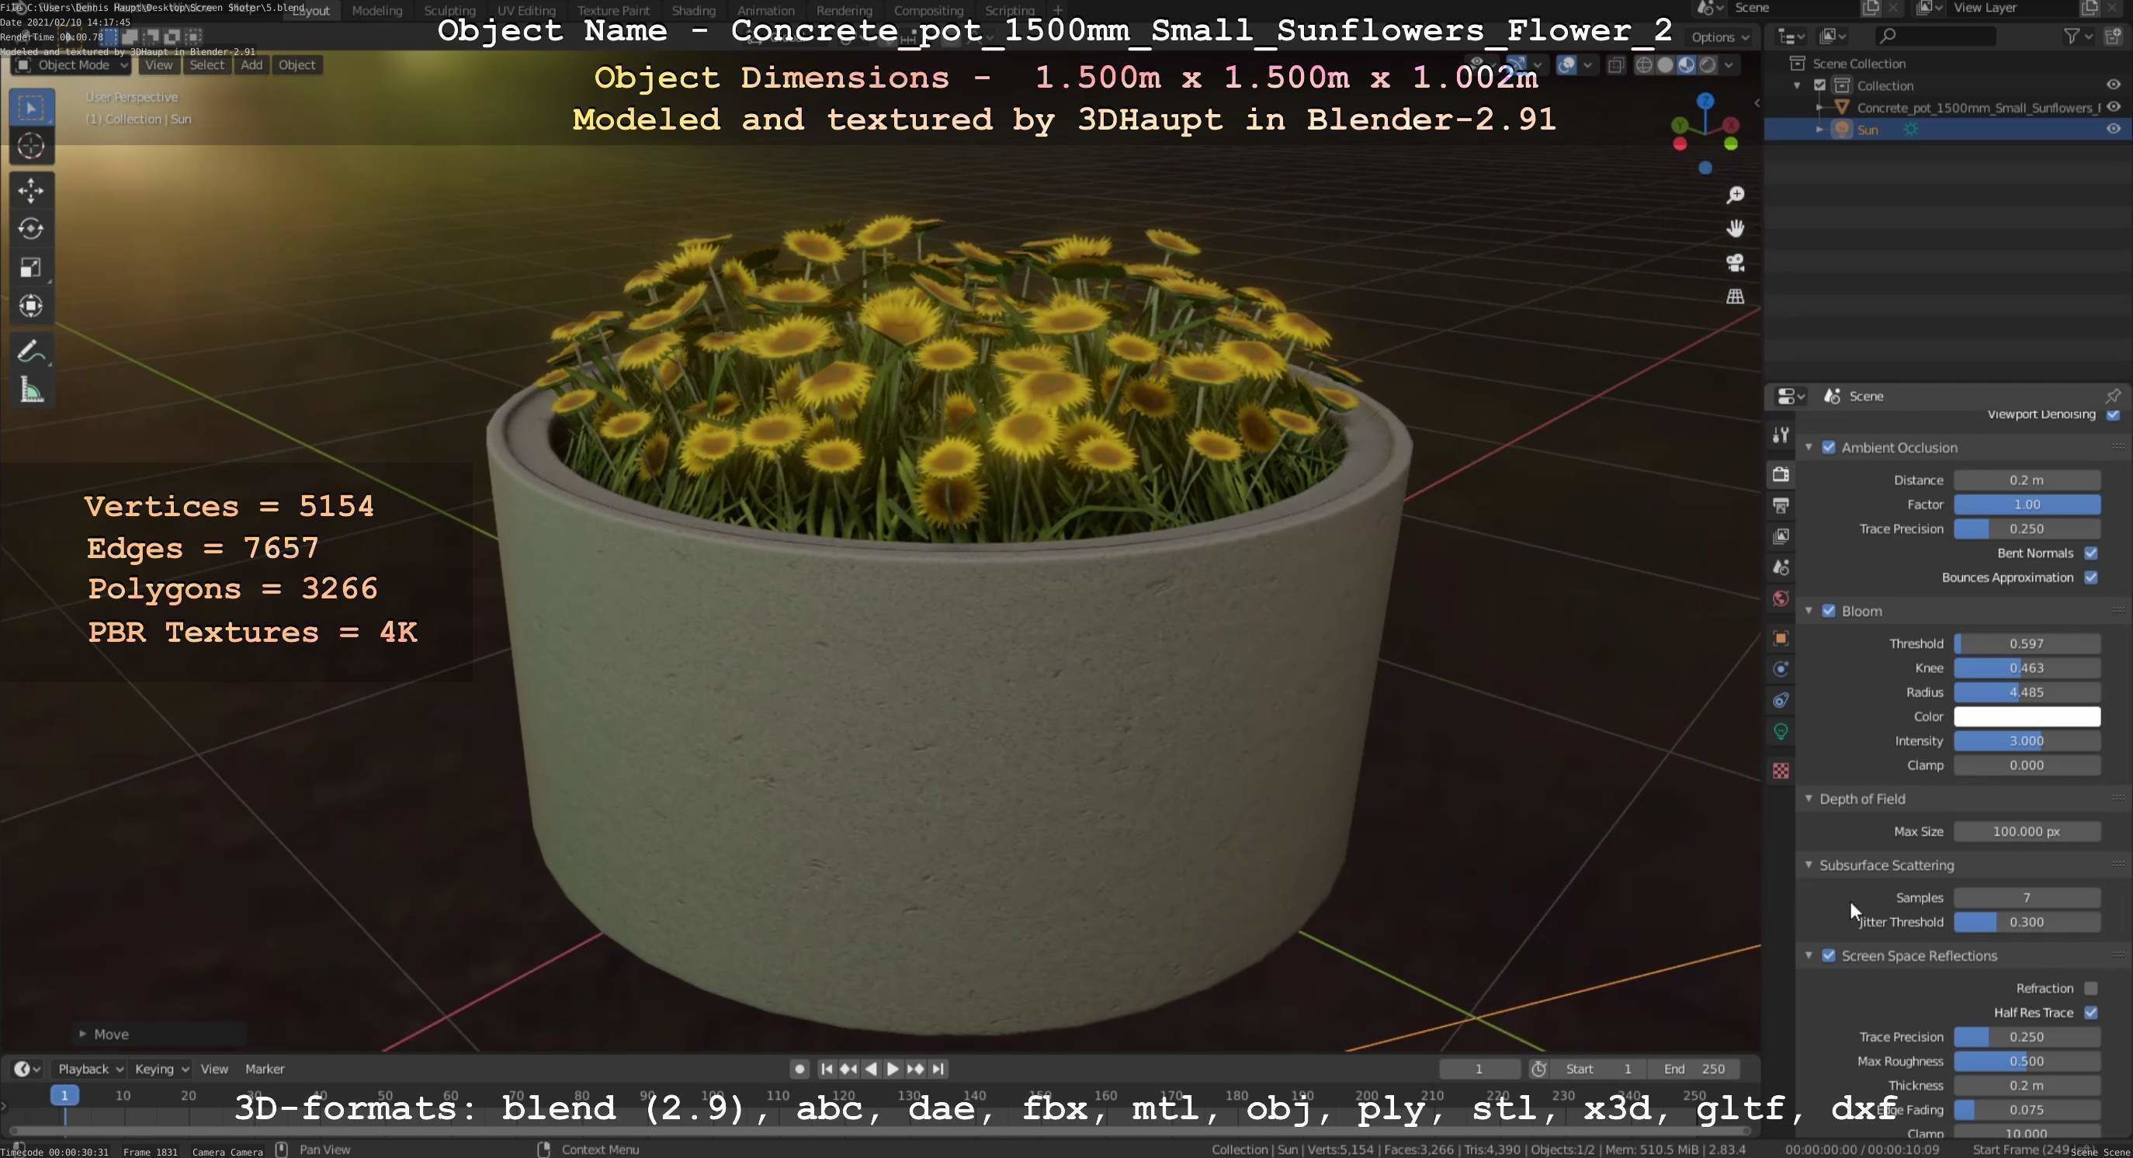Screen dimensions: 2133x1158
Task: Disable Bent Normals checkbox
Action: 2091,553
